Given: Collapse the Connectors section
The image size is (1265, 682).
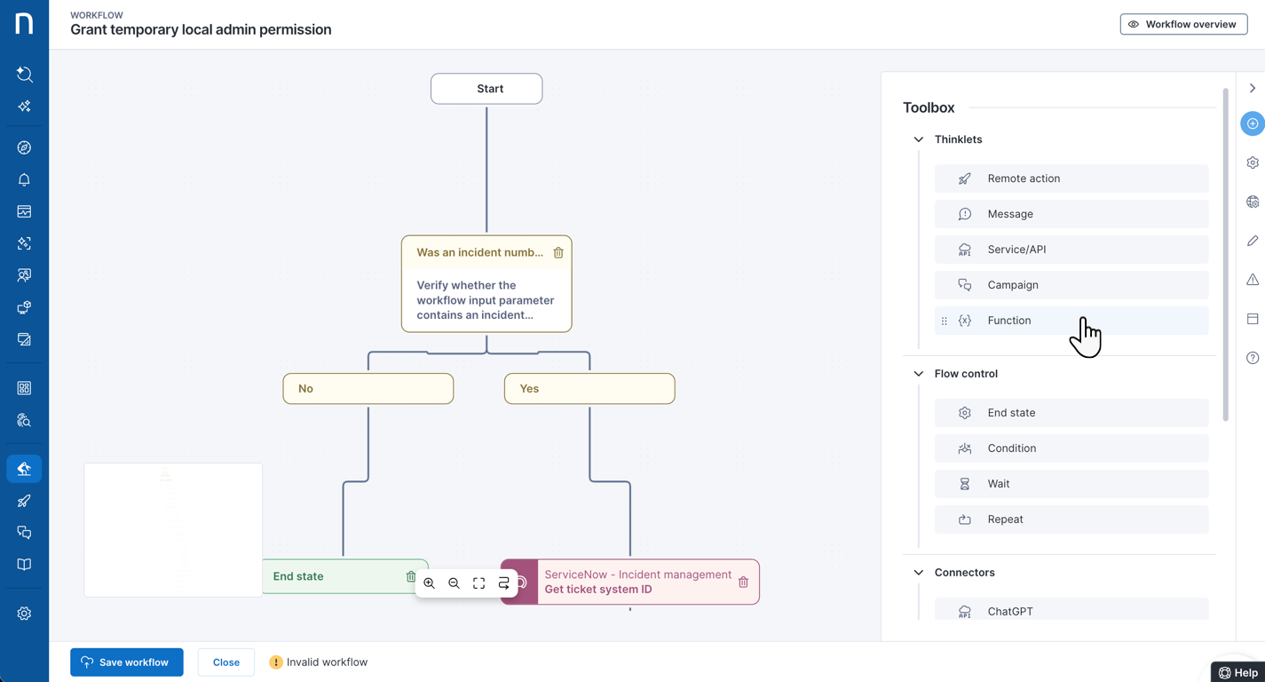Looking at the screenshot, I should tap(919, 573).
